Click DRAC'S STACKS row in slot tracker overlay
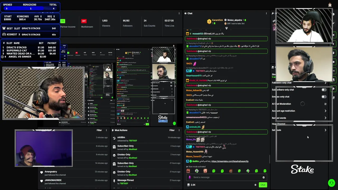Viewport: 338px width, 190px height. 30,47
